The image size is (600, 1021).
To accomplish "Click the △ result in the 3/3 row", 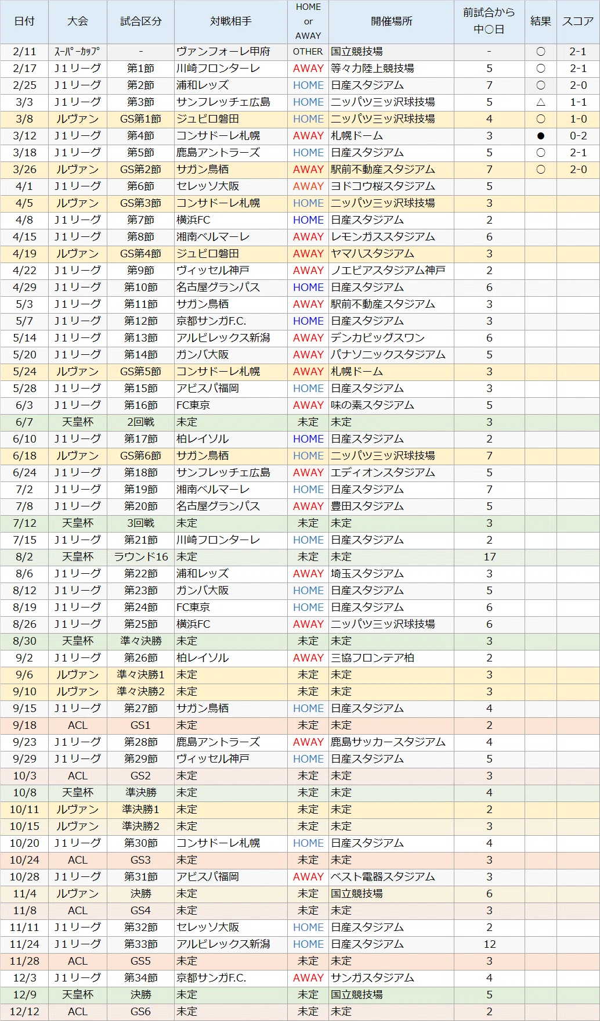I will coord(540,102).
